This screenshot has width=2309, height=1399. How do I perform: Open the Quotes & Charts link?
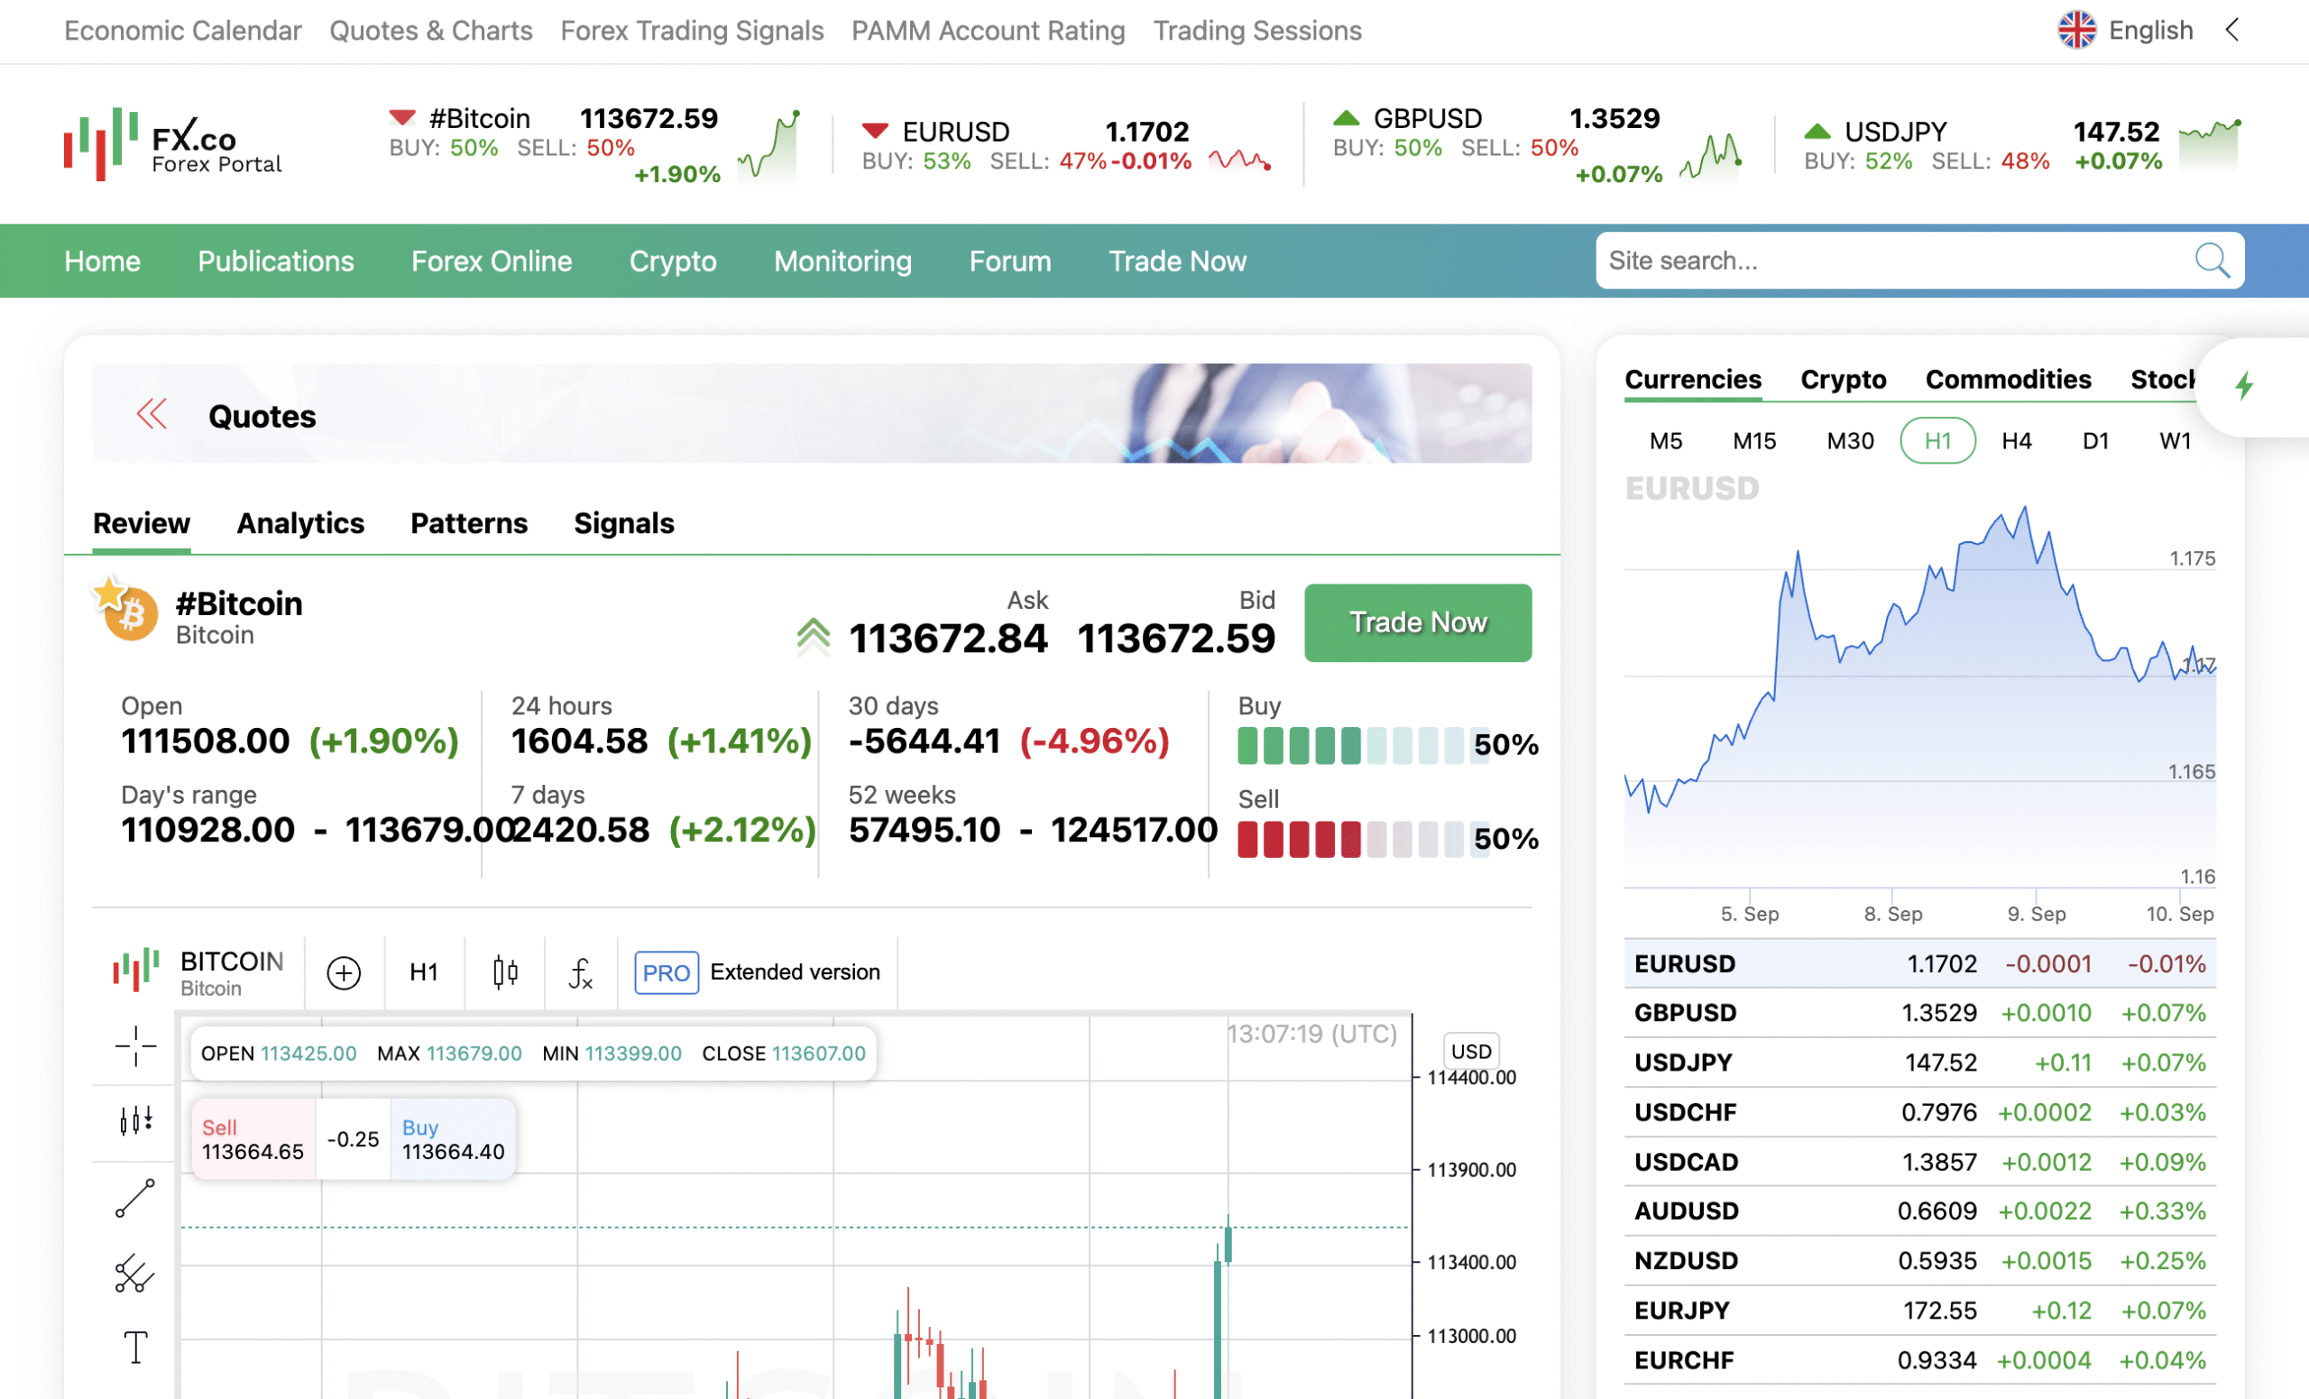coord(430,30)
